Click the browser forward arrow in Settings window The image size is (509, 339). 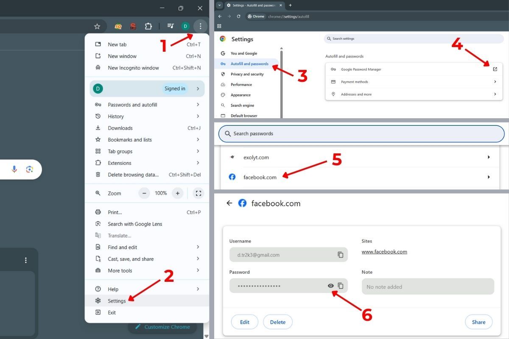229,17
